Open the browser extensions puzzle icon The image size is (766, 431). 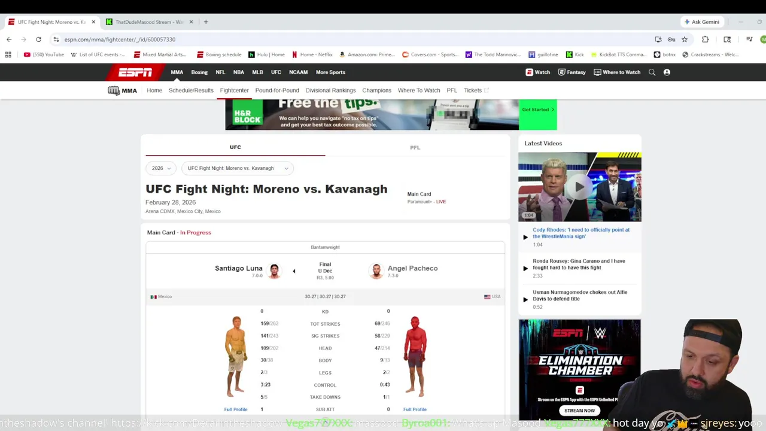pos(705,40)
